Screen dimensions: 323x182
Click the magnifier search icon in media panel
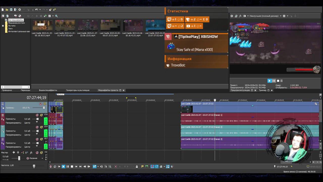56,16
